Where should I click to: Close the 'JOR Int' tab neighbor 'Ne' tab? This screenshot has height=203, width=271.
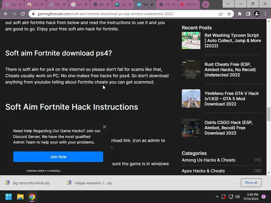(x=174, y=4)
